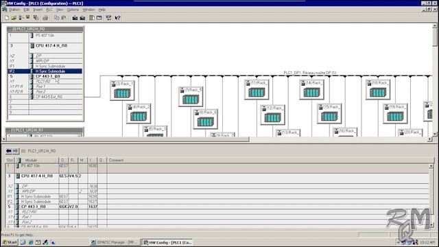Select the (11) Rack station icon
Screen dimensions: 439x247
click(257, 90)
